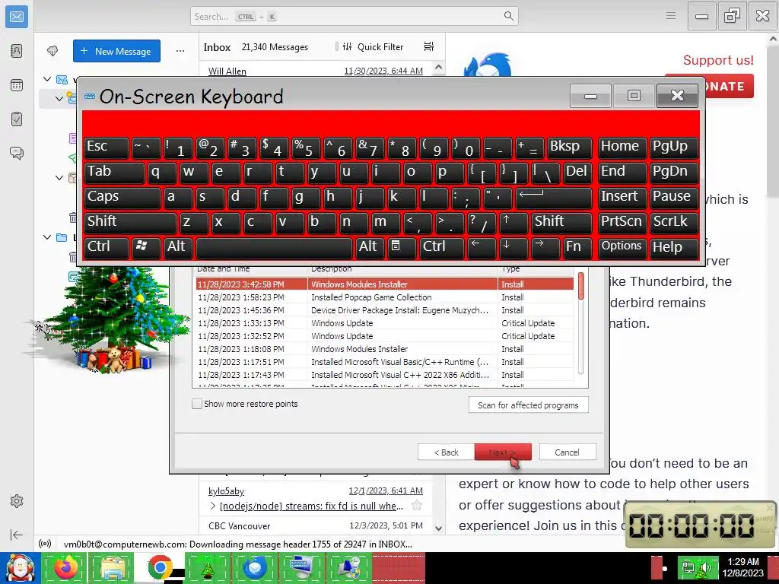Click the Thunderbird search field
The image size is (779, 584).
coord(355,16)
